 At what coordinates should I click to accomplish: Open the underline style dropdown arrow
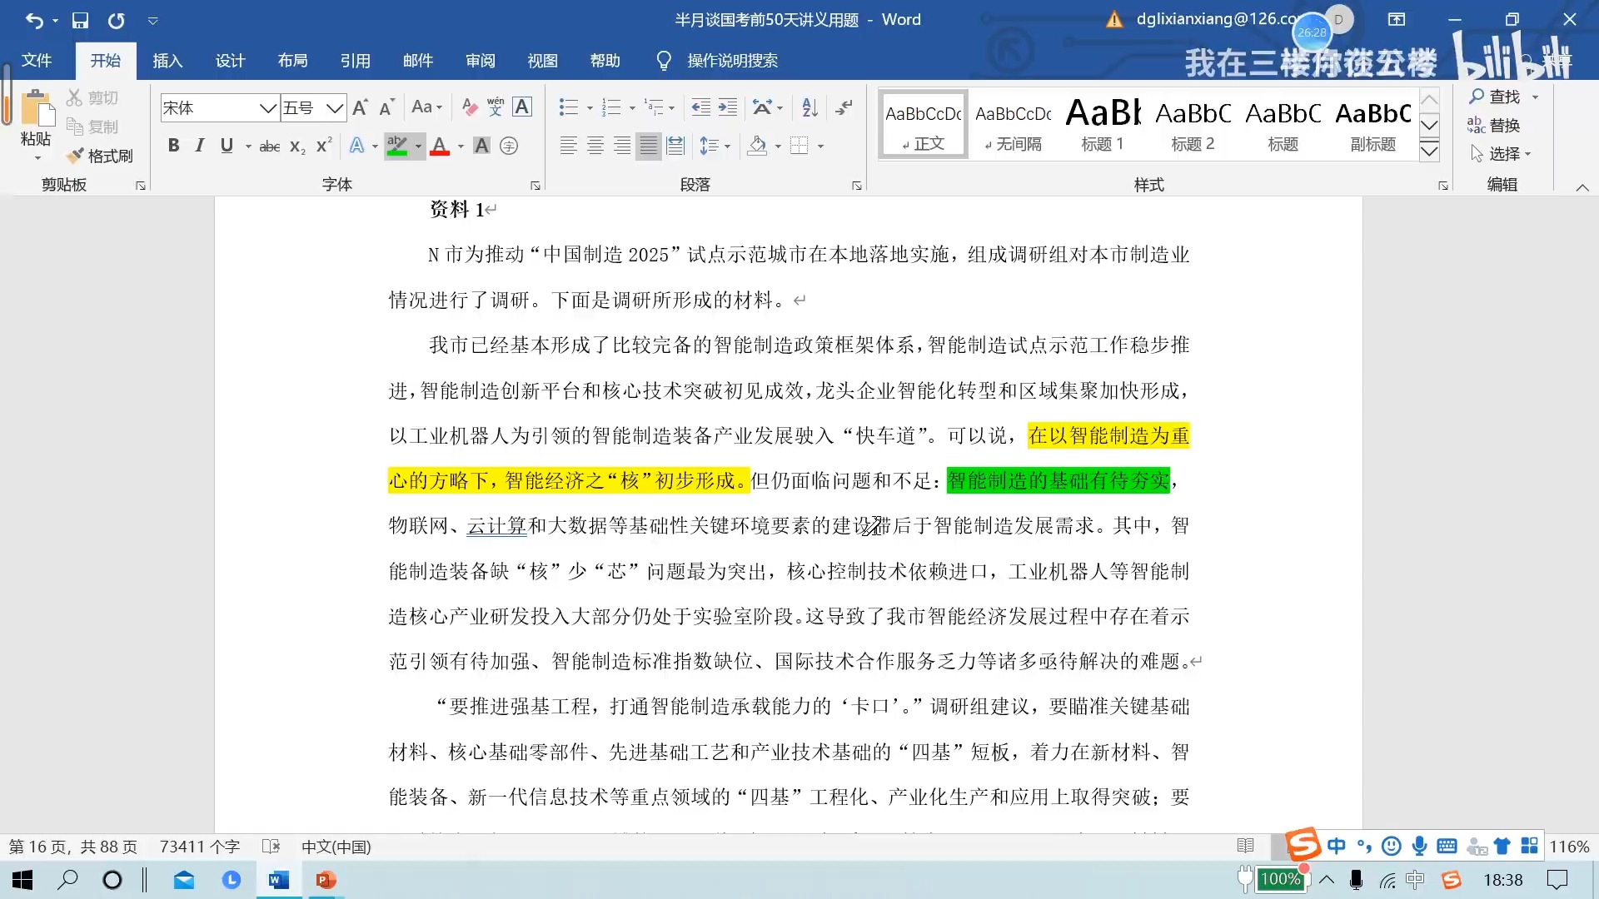click(x=248, y=147)
